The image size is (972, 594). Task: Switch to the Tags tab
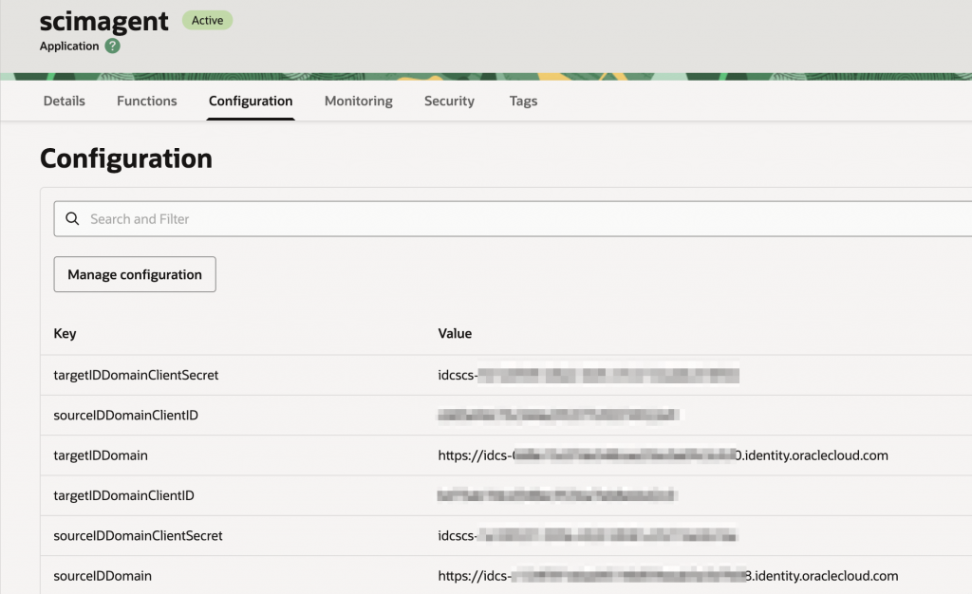tap(523, 101)
